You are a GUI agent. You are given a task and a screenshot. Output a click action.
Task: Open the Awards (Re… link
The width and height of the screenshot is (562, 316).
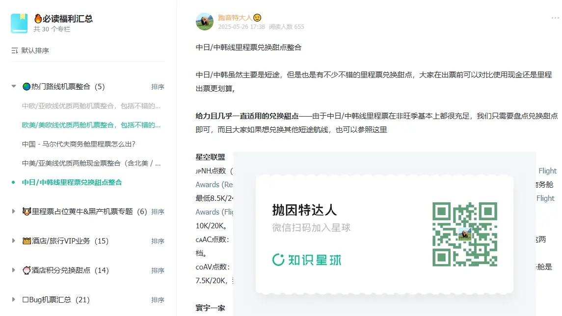tap(214, 185)
